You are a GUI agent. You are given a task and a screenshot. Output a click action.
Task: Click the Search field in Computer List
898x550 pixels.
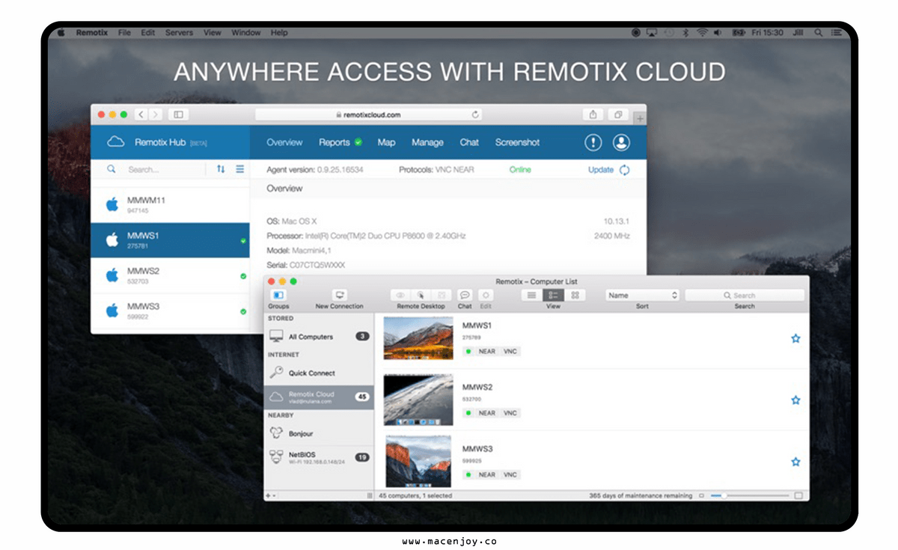[x=745, y=296]
